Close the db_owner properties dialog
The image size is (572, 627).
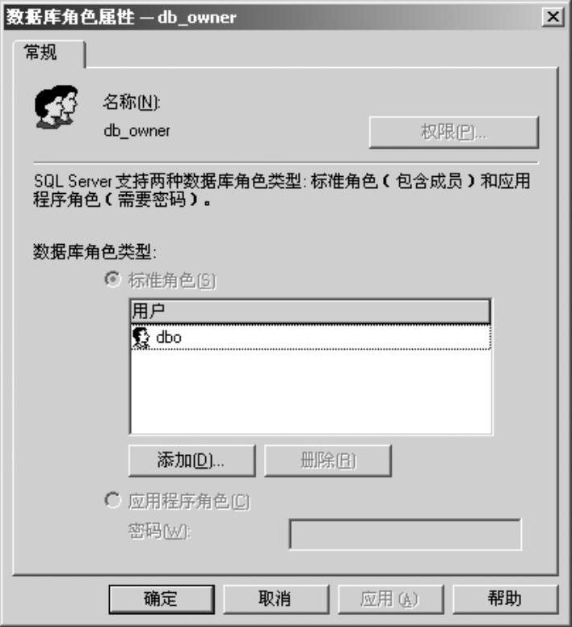pyautogui.click(x=553, y=17)
